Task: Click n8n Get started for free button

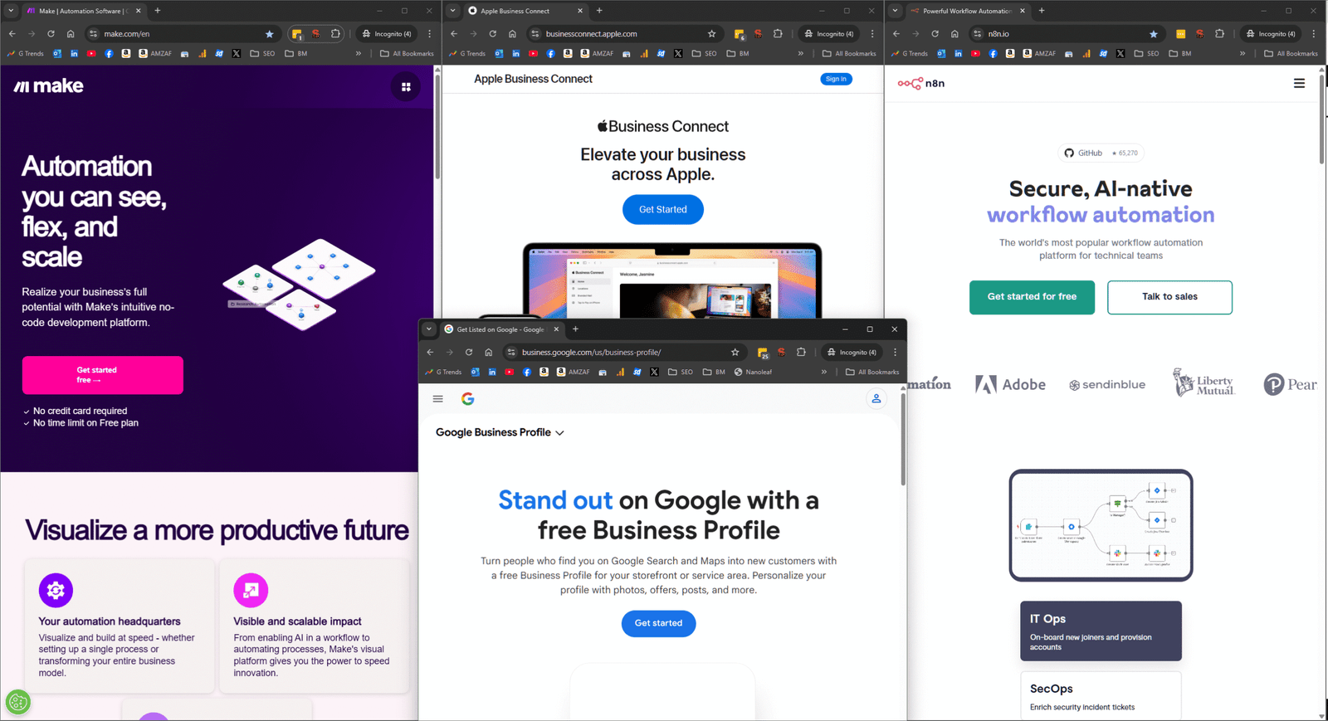Action: click(1032, 297)
